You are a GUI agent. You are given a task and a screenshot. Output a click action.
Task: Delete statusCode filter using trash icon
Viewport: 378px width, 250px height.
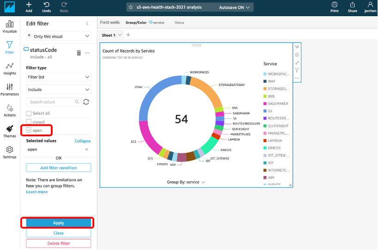79,53
